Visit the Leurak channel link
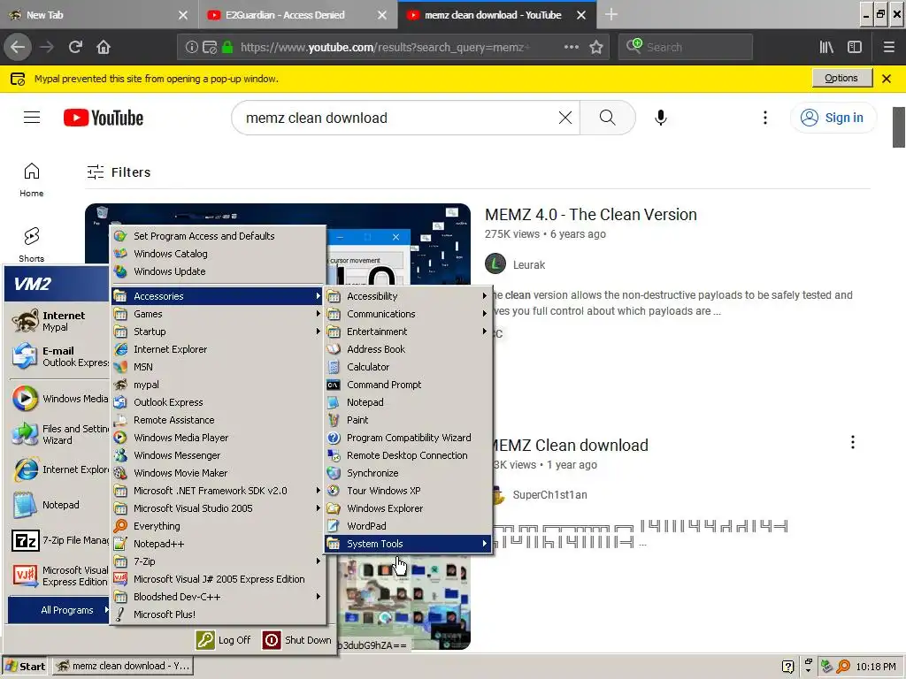Image resolution: width=906 pixels, height=679 pixels. (x=529, y=265)
